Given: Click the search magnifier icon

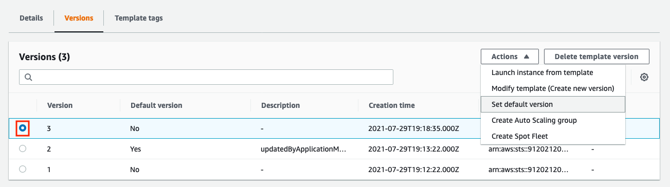Looking at the screenshot, I should [x=28, y=77].
